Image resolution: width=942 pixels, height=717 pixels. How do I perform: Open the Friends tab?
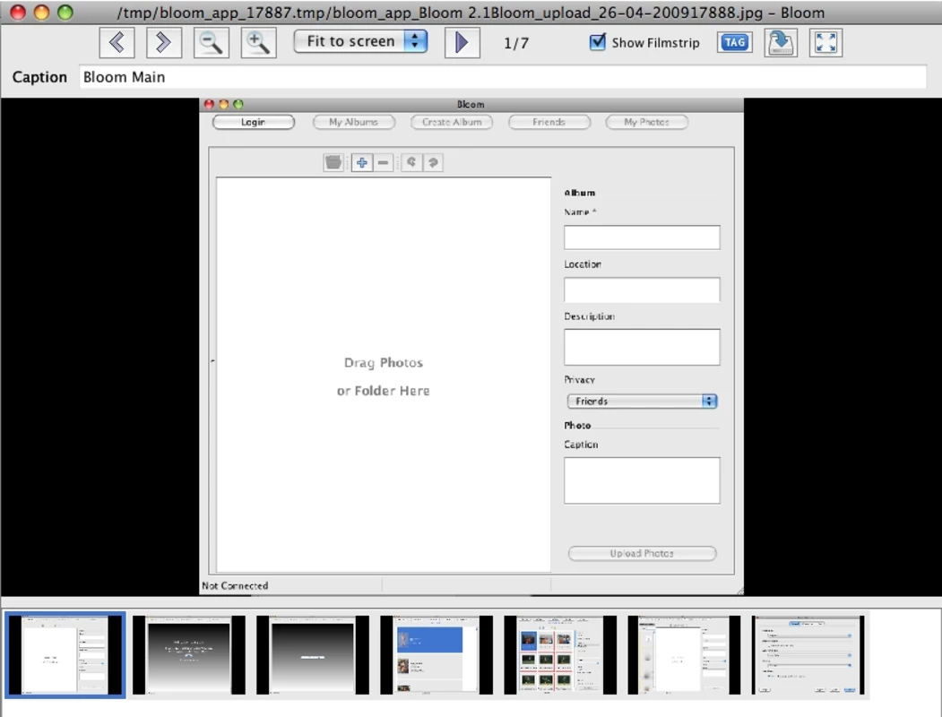click(x=549, y=122)
